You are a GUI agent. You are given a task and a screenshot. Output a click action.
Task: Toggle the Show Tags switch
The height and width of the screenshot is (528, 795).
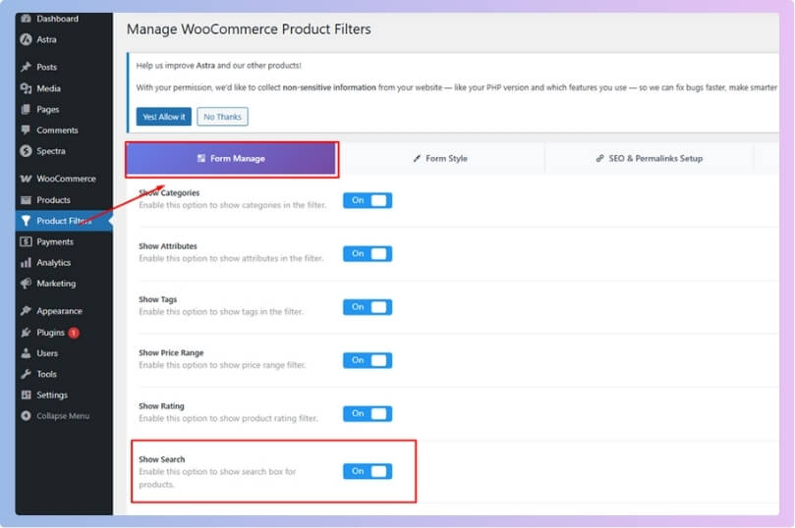point(368,307)
